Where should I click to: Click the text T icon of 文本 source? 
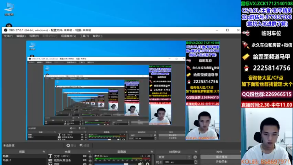(50, 156)
